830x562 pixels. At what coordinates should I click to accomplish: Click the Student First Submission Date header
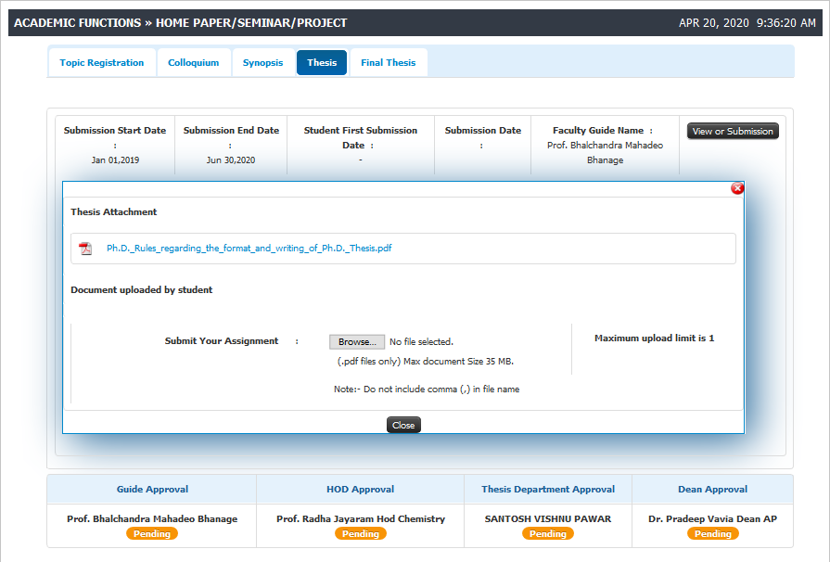click(361, 137)
